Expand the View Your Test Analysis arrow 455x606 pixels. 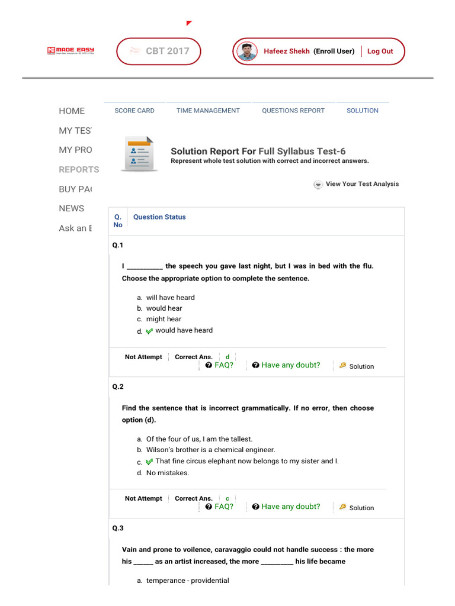point(318,185)
